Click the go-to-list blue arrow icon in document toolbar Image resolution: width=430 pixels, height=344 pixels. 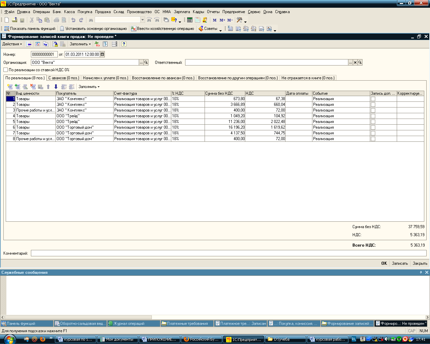pos(29,44)
